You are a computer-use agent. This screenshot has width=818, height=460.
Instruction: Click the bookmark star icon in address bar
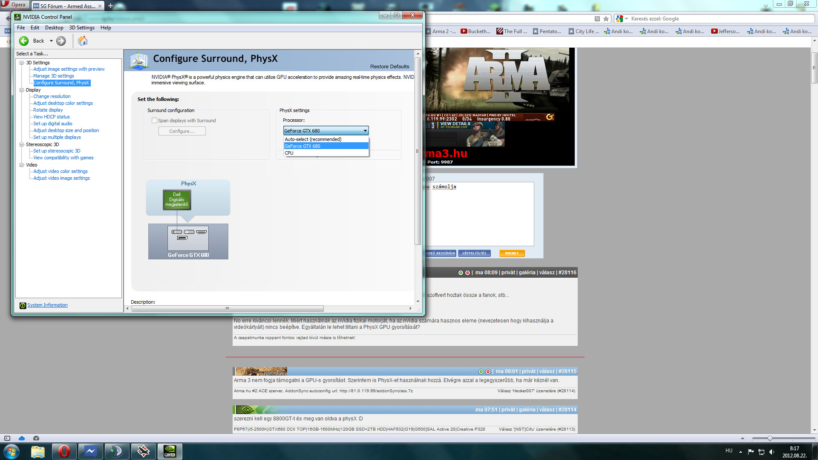click(606, 19)
